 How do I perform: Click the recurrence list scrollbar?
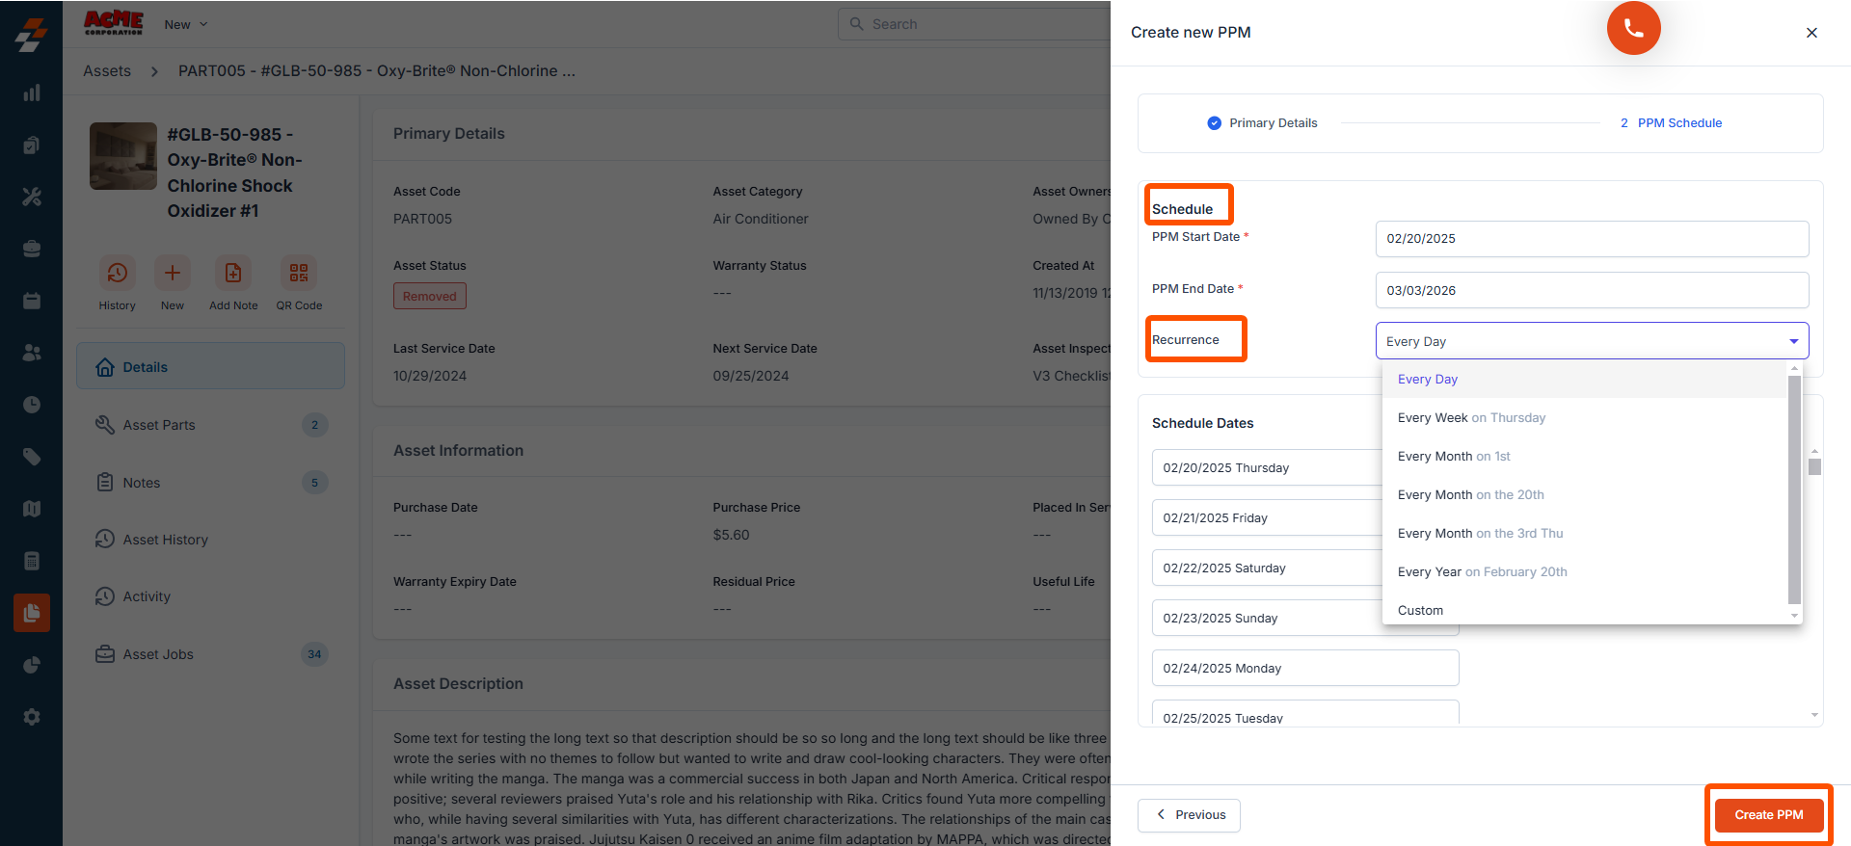1794,489
